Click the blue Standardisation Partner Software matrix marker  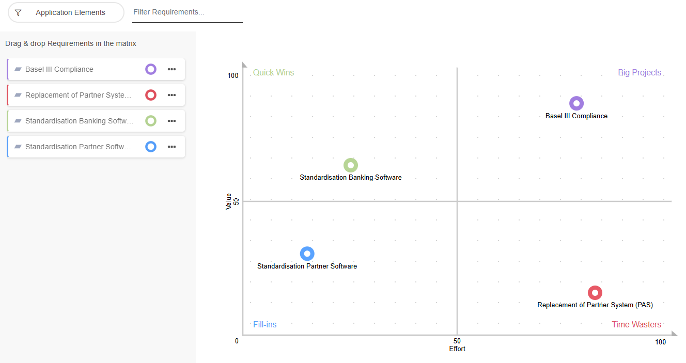click(307, 254)
